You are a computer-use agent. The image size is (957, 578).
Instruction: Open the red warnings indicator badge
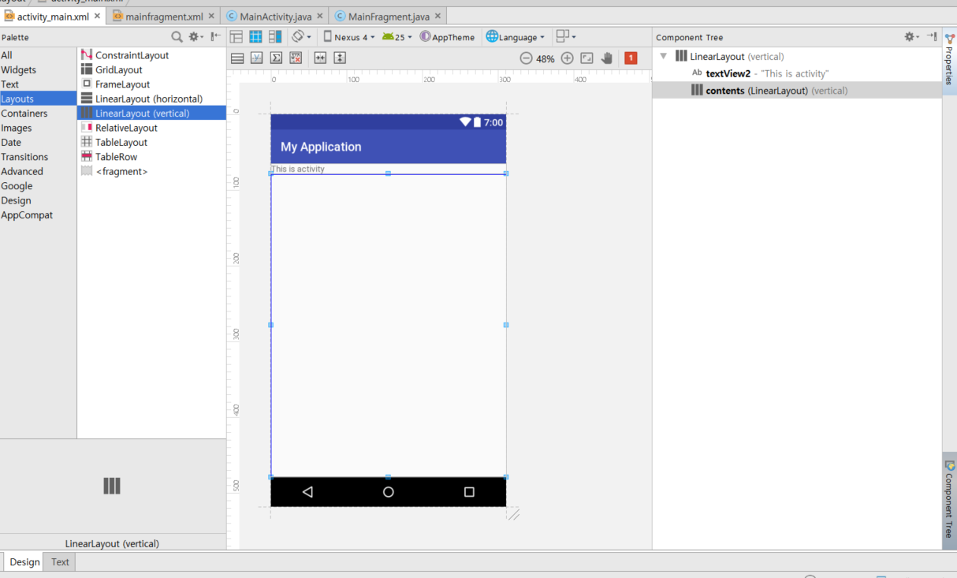[631, 58]
